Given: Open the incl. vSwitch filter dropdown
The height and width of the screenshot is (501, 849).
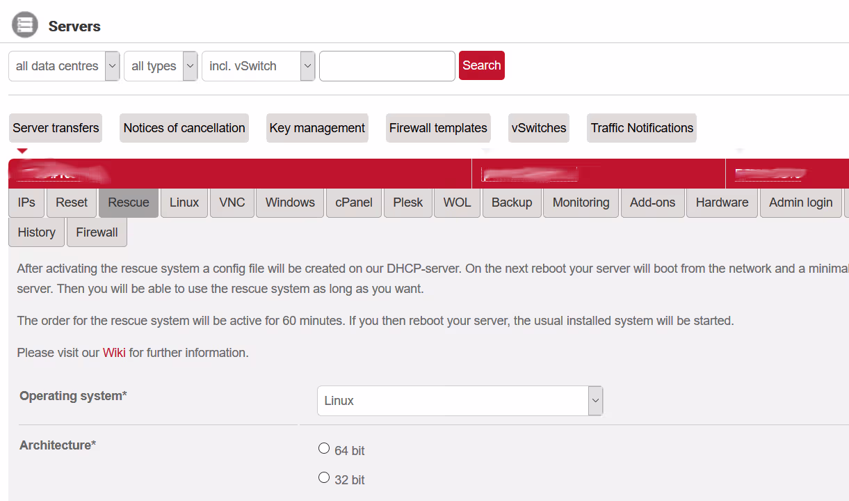Looking at the screenshot, I should tap(259, 66).
